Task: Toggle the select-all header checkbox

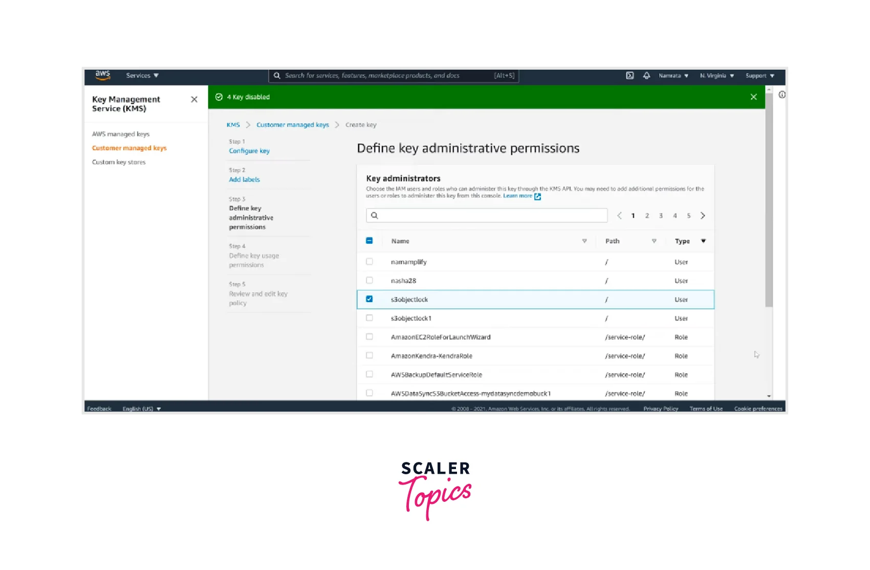Action: pos(369,241)
